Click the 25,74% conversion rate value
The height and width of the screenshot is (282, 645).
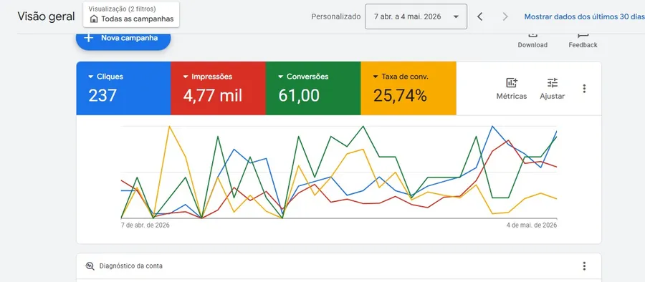point(400,95)
